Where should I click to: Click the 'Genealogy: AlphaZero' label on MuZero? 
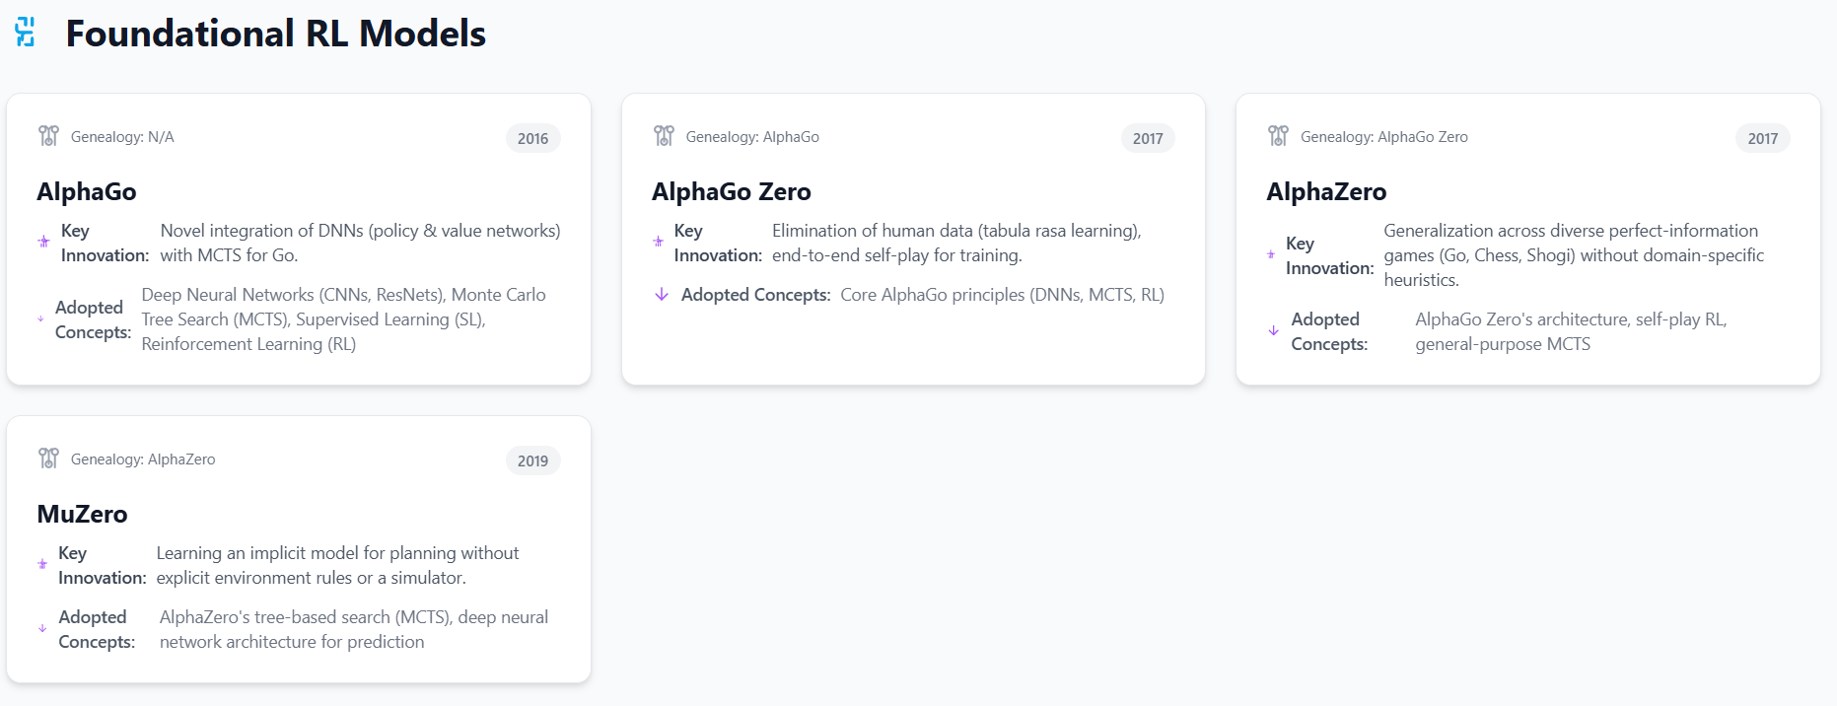pyautogui.click(x=143, y=459)
